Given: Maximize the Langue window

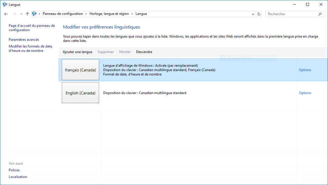Looking at the screenshot, I should [308, 4].
